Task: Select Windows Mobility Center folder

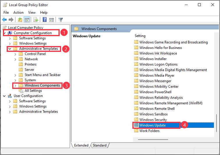Action: [159, 87]
